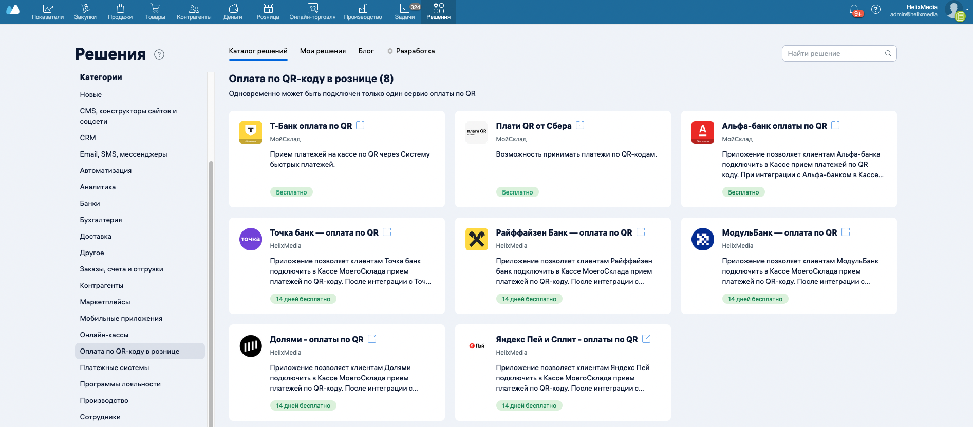
Task: Open the Контрагенты top menu section
Action: pos(194,12)
